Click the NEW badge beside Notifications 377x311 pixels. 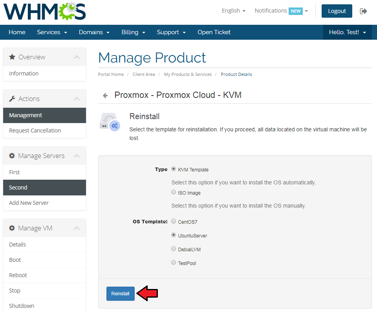click(x=295, y=11)
